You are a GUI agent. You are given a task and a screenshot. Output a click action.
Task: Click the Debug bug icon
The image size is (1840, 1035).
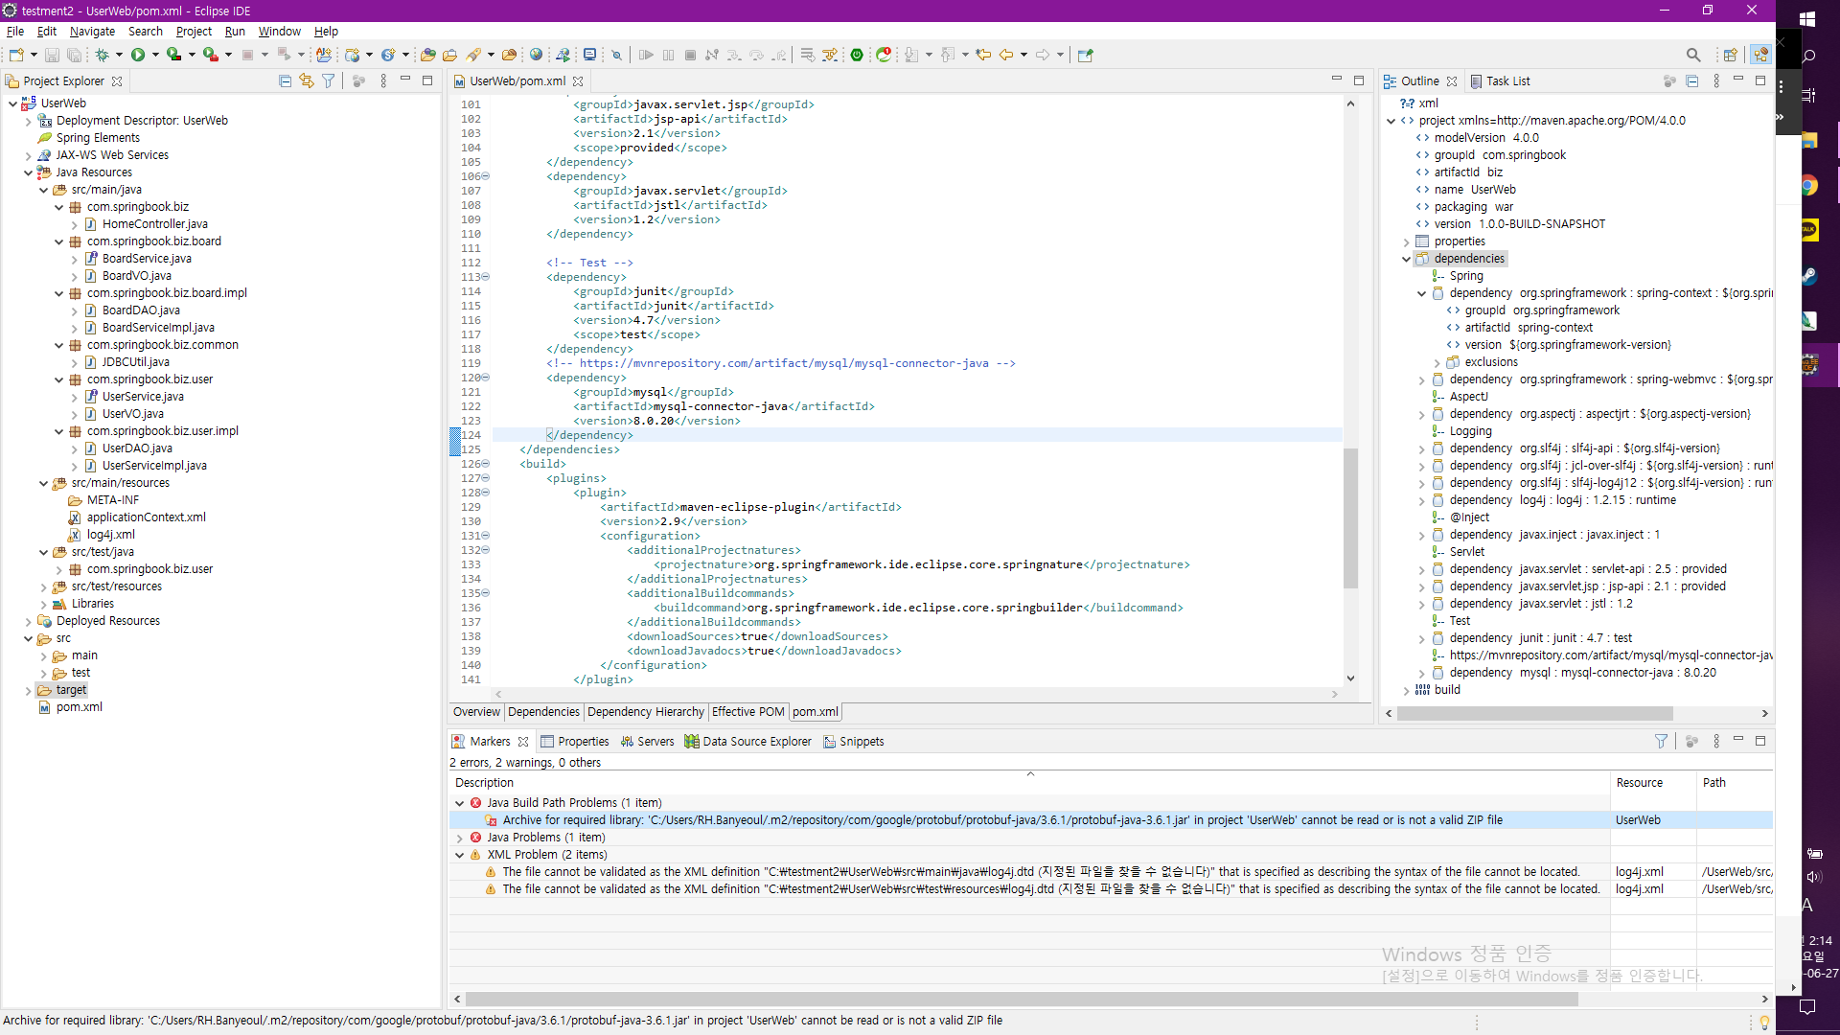[103, 55]
